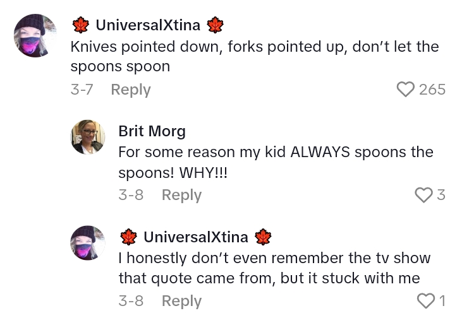Image resolution: width=450 pixels, height=330 pixels.
Task: Click the 265 like count number
Action: (x=432, y=90)
